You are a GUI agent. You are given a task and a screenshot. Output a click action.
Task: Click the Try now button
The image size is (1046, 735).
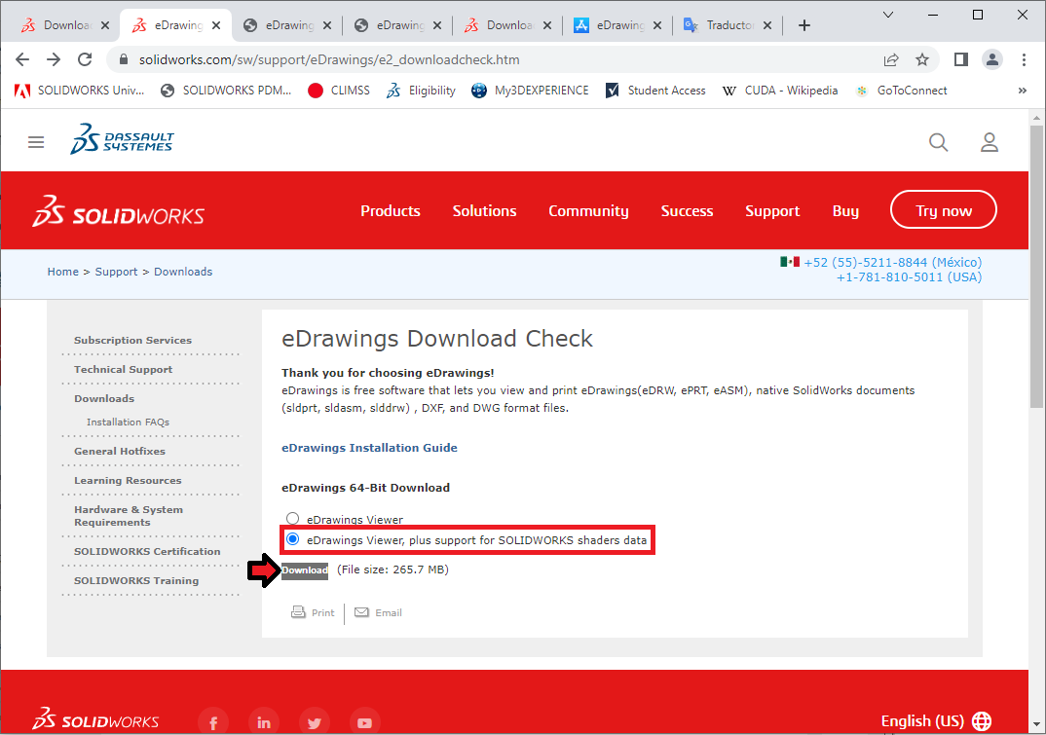click(944, 210)
